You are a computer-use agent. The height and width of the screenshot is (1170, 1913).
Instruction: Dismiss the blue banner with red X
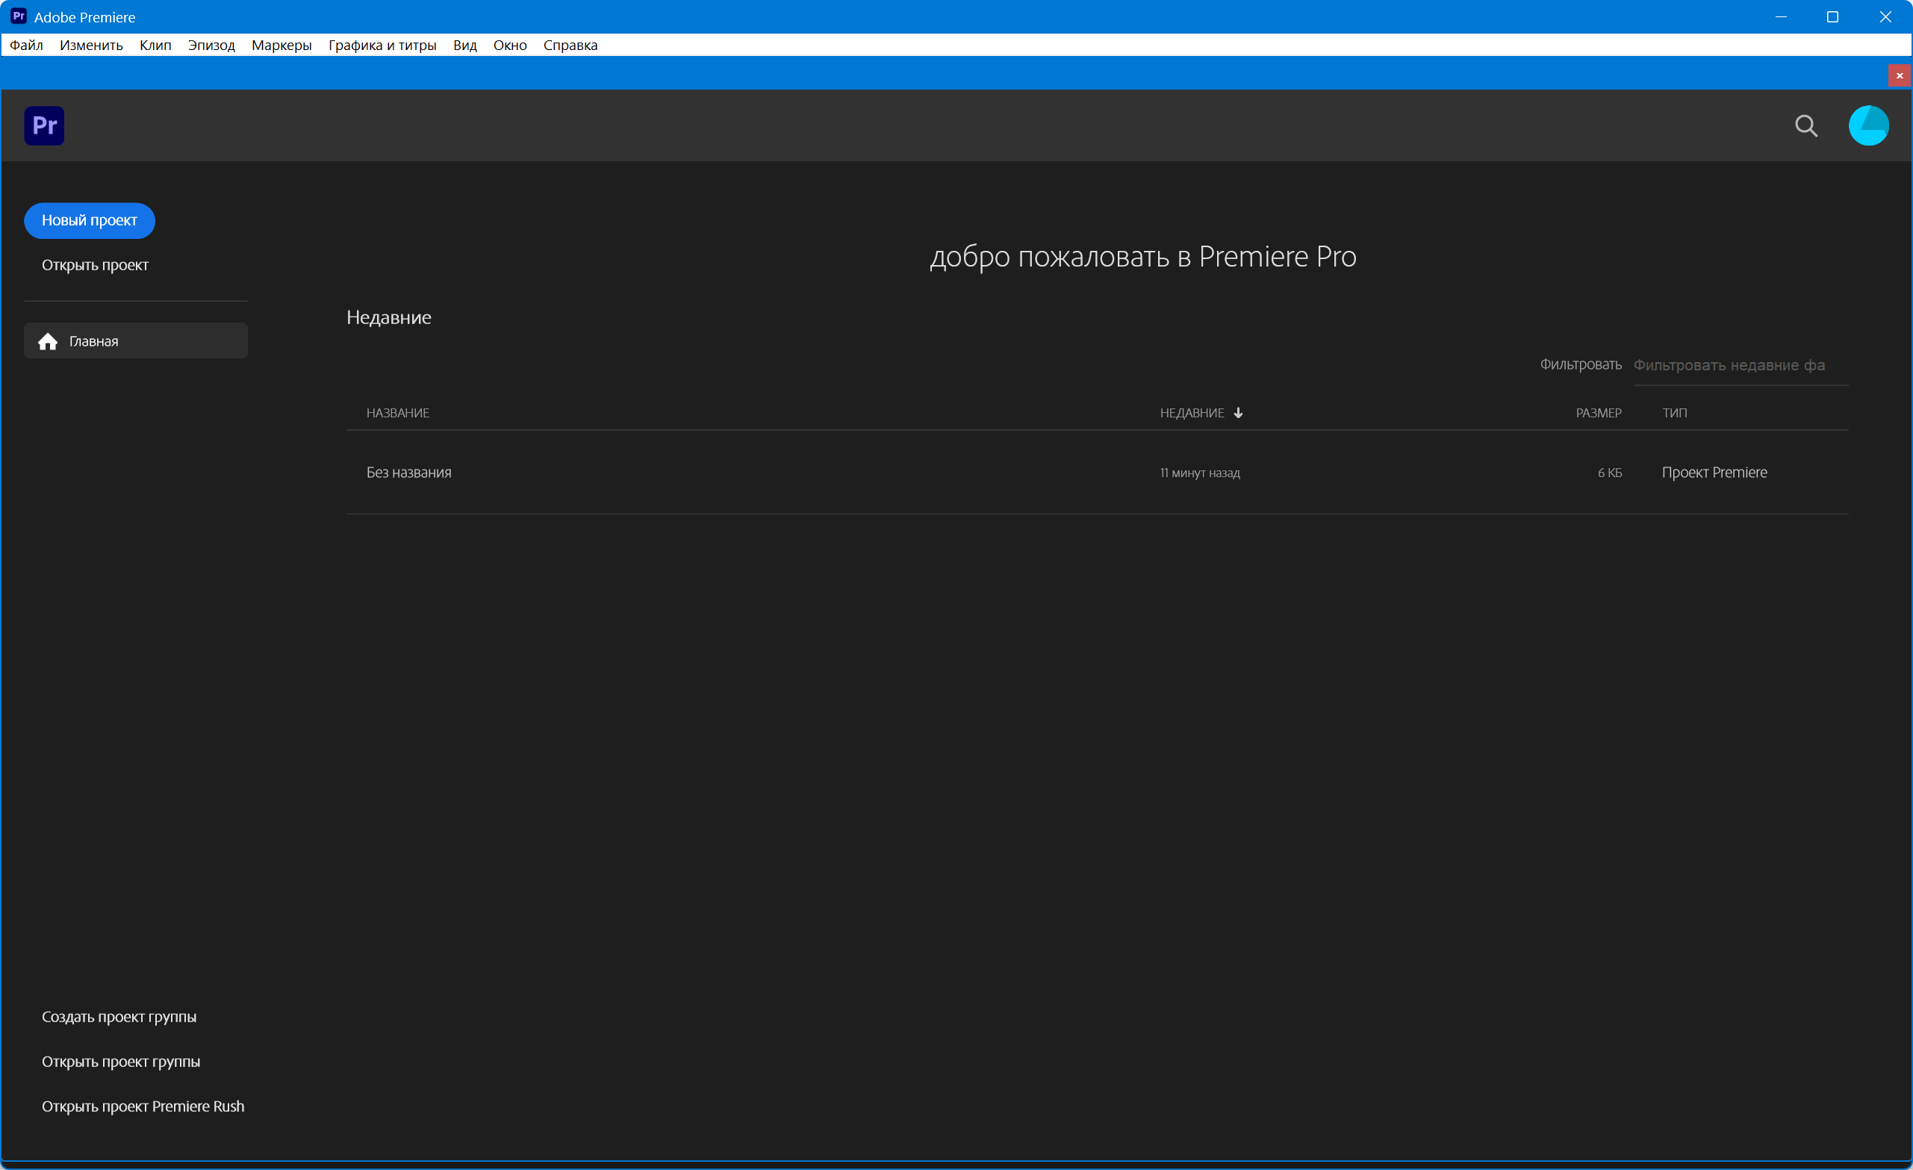point(1899,75)
